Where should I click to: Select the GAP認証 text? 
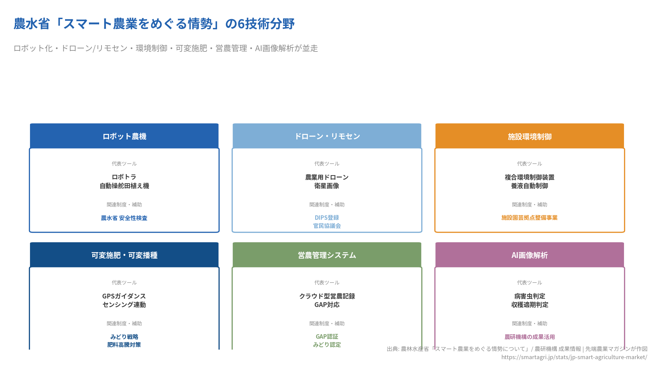tap(327, 337)
